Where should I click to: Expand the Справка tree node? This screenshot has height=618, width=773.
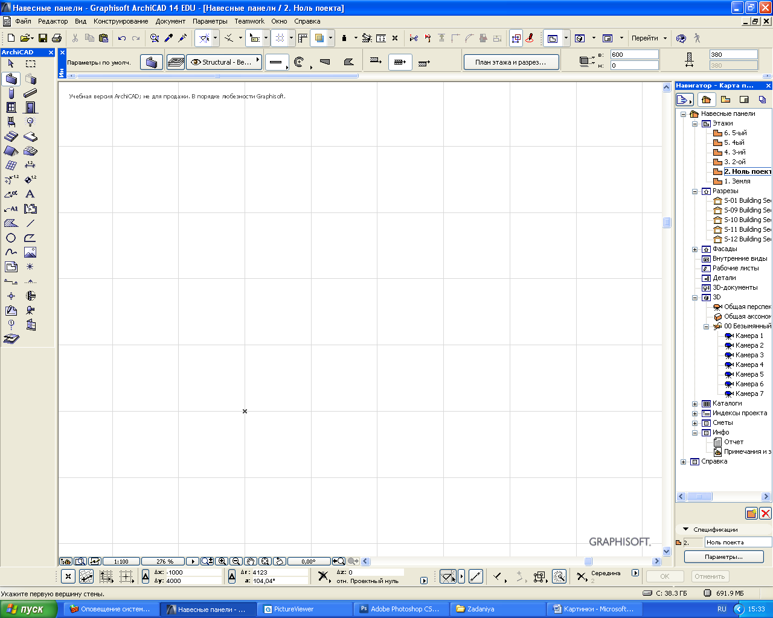point(683,462)
